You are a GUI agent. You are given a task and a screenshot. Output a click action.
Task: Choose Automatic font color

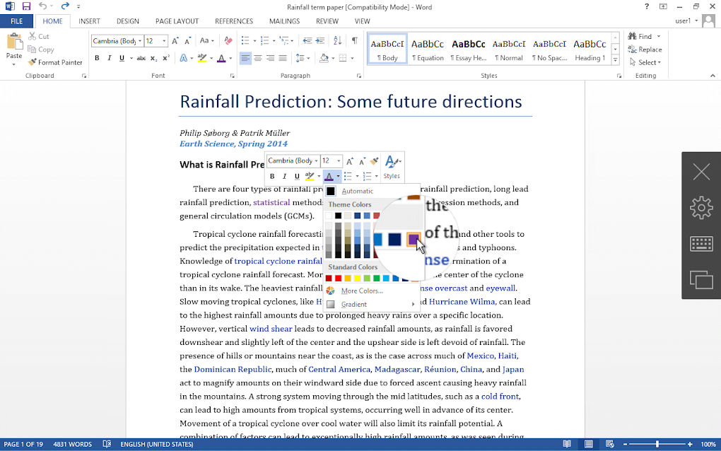pos(371,191)
